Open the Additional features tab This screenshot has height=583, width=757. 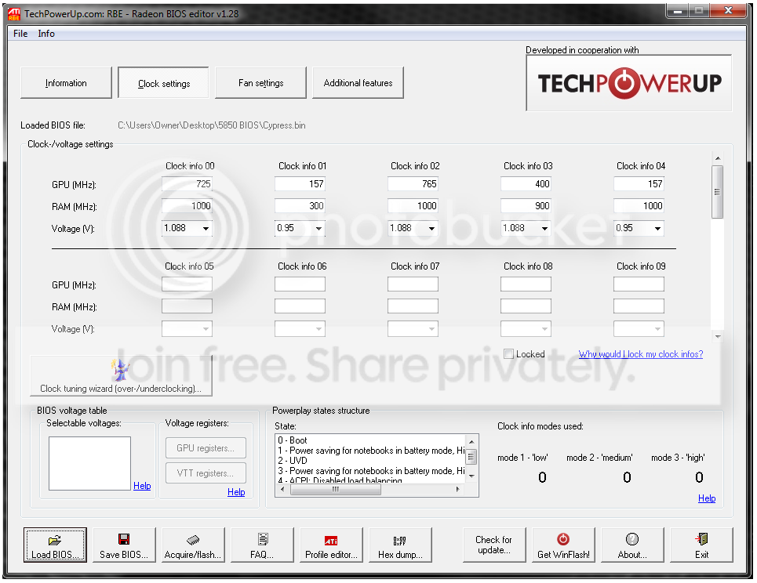(x=358, y=83)
